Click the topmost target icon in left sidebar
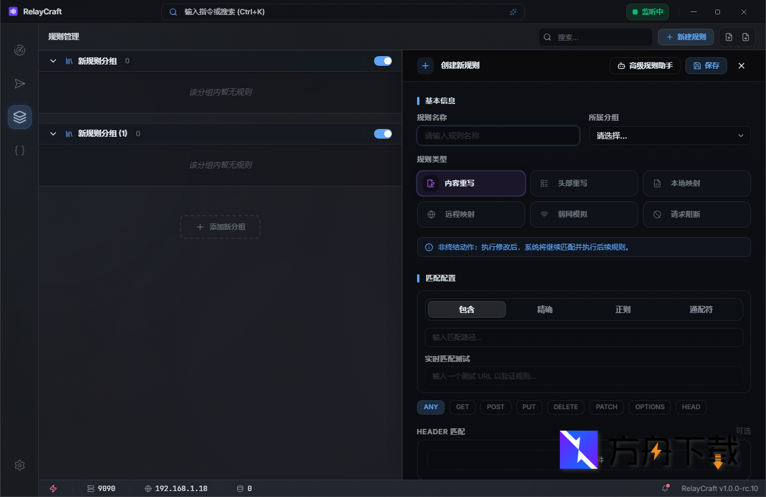The width and height of the screenshot is (766, 497). [20, 51]
